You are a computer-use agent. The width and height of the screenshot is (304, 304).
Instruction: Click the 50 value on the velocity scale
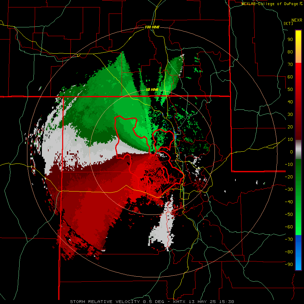(290, 90)
